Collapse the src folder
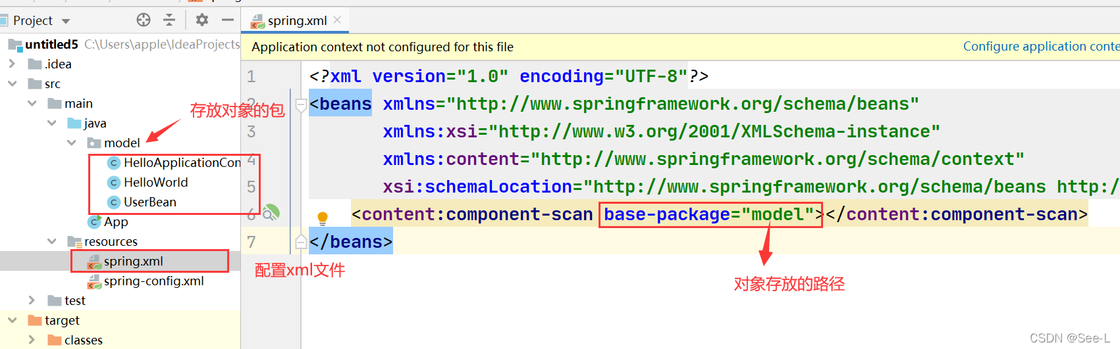Viewport: 1120px width, 349px height. point(12,83)
